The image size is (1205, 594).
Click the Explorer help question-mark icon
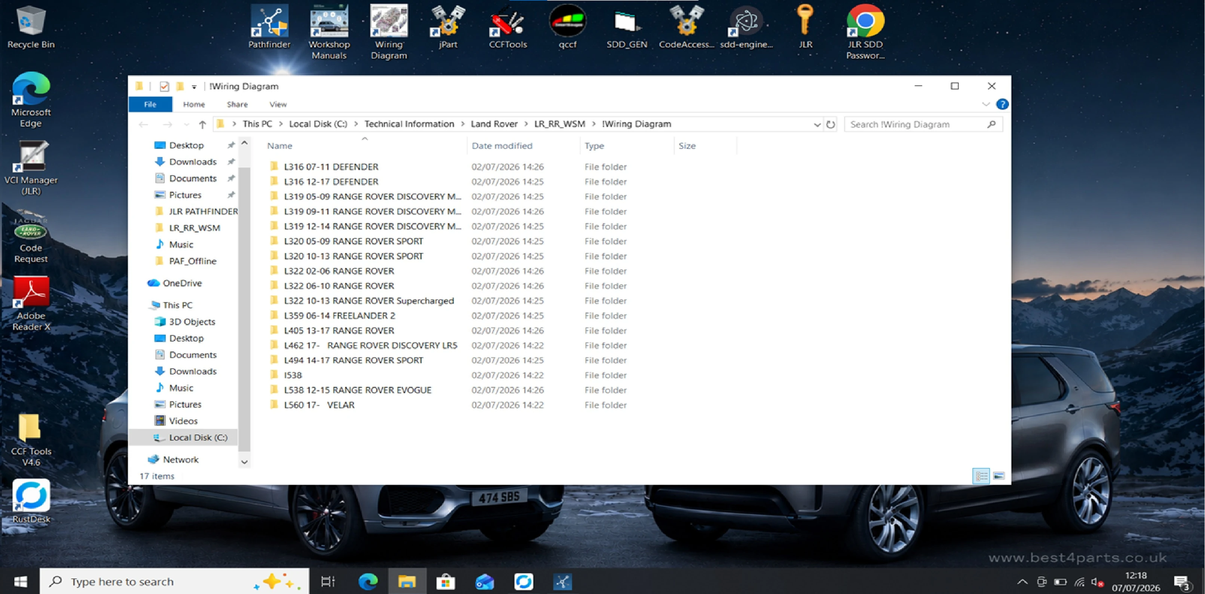pos(1002,104)
